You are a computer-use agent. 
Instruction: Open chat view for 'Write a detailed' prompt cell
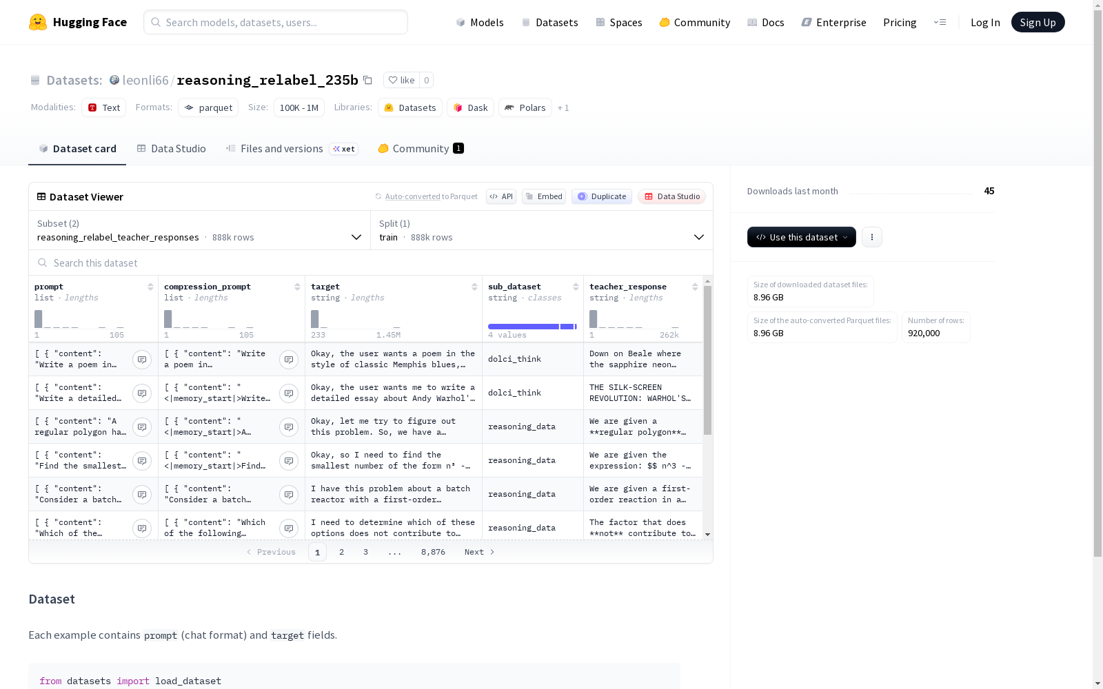pyautogui.click(x=142, y=393)
